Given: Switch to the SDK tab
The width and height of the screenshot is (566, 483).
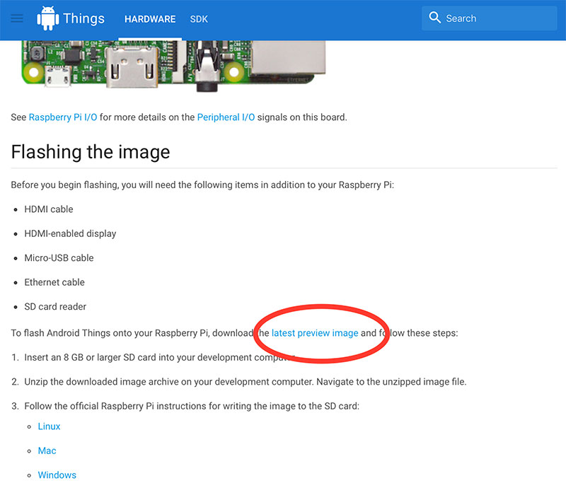Looking at the screenshot, I should pos(199,20).
